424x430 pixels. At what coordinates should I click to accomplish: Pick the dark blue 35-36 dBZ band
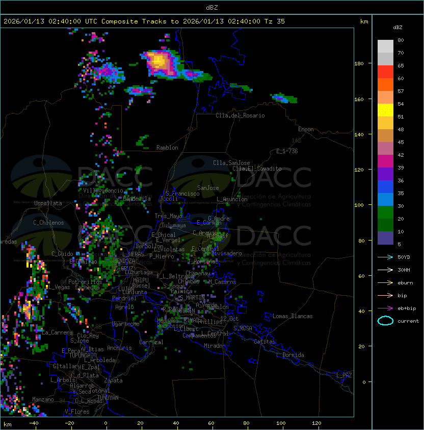(385, 187)
